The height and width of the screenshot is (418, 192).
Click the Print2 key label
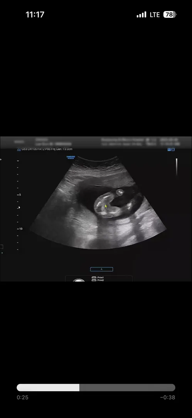[x=100, y=280]
